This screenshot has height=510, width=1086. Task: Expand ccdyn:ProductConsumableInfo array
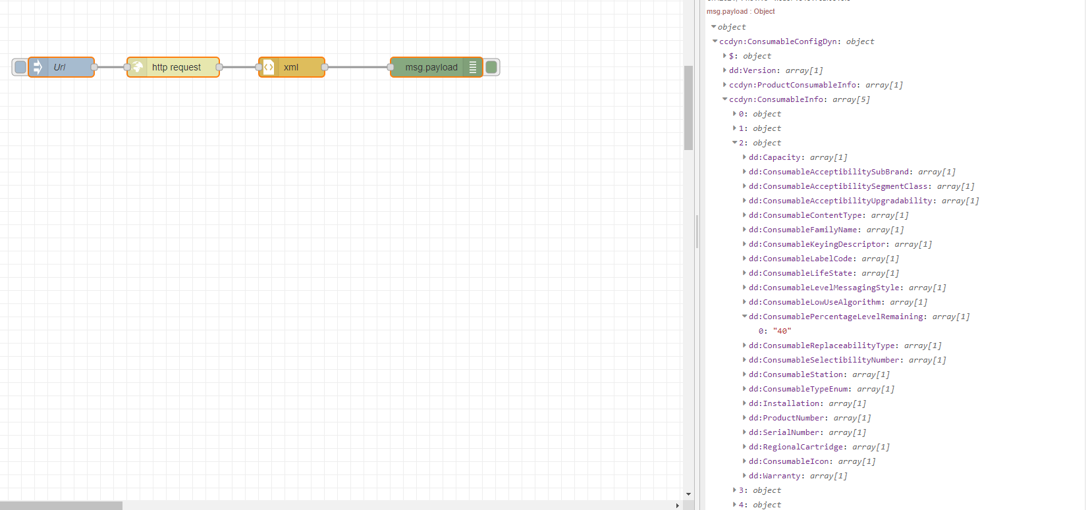725,85
